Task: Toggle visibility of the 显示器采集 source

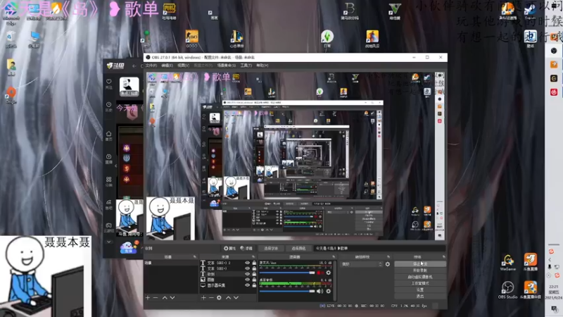Action: click(247, 285)
